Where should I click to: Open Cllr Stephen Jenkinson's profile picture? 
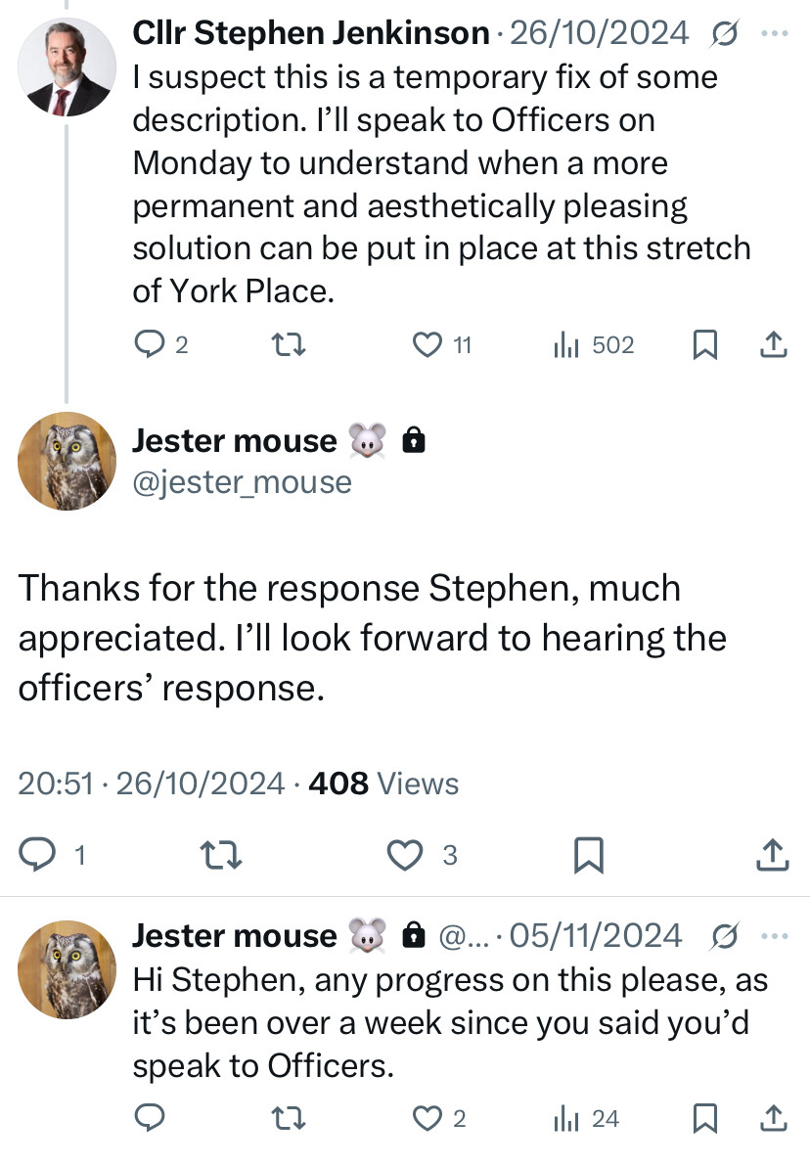pyautogui.click(x=67, y=67)
